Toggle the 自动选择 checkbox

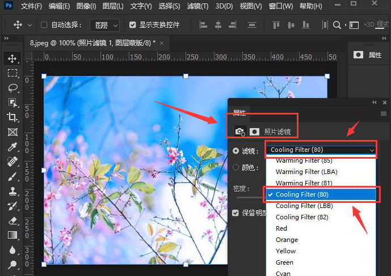point(44,25)
